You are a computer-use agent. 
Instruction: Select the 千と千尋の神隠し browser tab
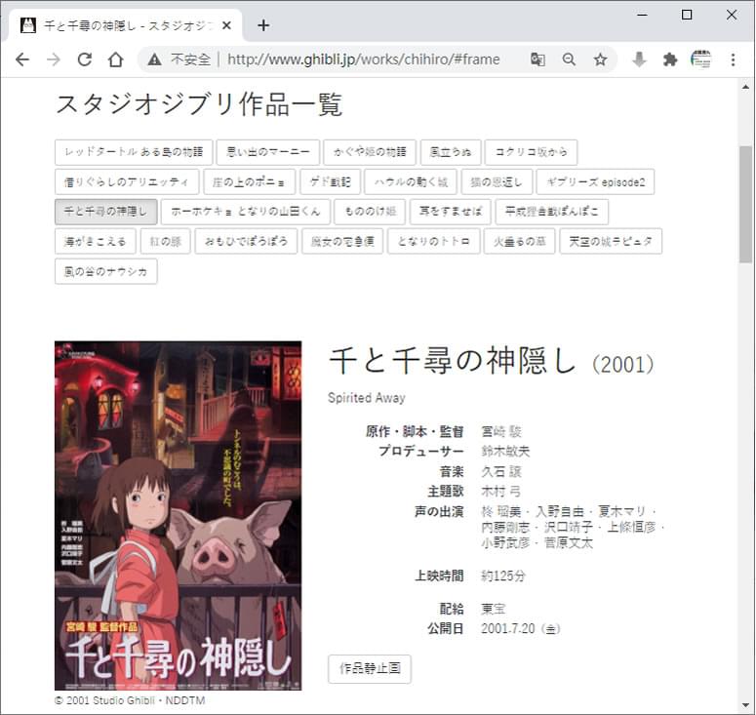pos(126,25)
